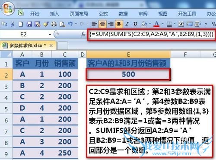
Task: Toggle Italic formatting
Action: click(127, 24)
